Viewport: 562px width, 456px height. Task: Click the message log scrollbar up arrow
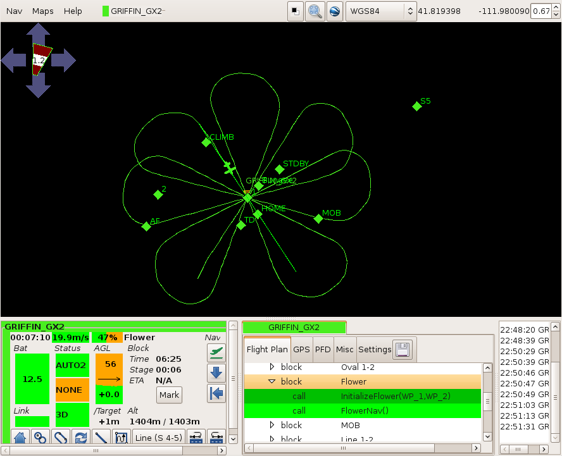[x=555, y=327]
